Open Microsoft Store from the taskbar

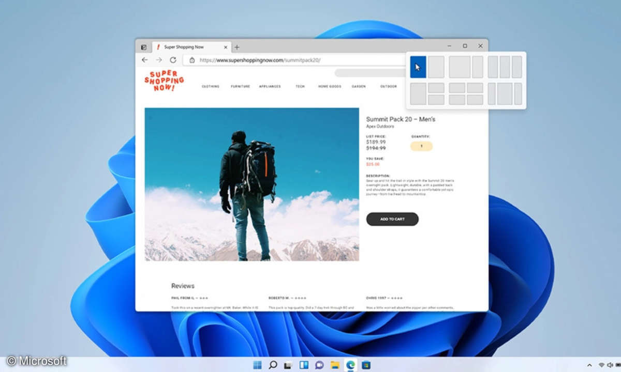click(366, 365)
